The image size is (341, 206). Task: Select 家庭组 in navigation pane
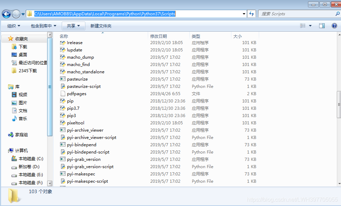pyautogui.click(x=21, y=135)
